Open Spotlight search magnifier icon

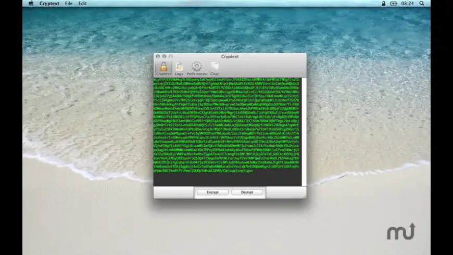[x=422, y=4]
